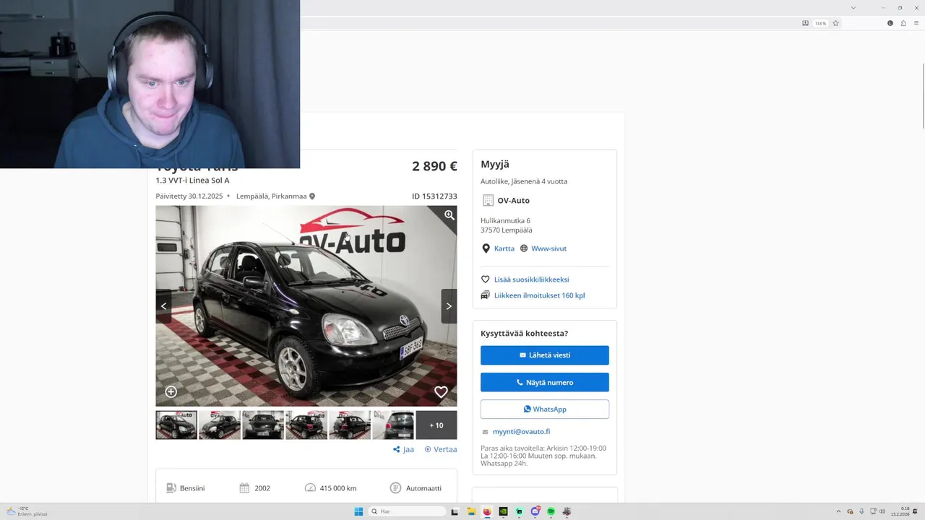Click the install/download page icon in address bar
The height and width of the screenshot is (520, 925).
click(x=805, y=23)
